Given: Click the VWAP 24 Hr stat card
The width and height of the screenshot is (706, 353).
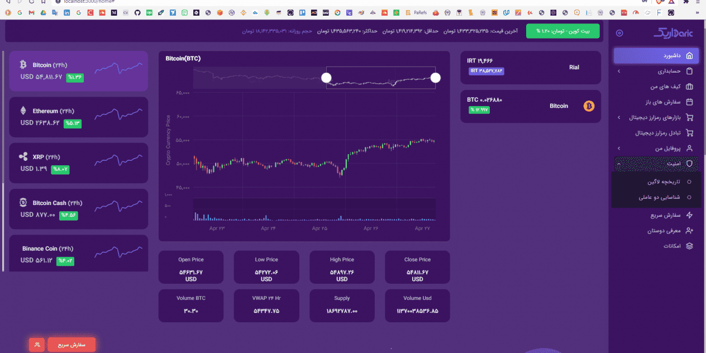Looking at the screenshot, I should [x=266, y=306].
